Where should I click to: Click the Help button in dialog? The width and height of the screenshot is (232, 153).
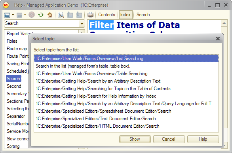pyautogui.click(x=203, y=139)
